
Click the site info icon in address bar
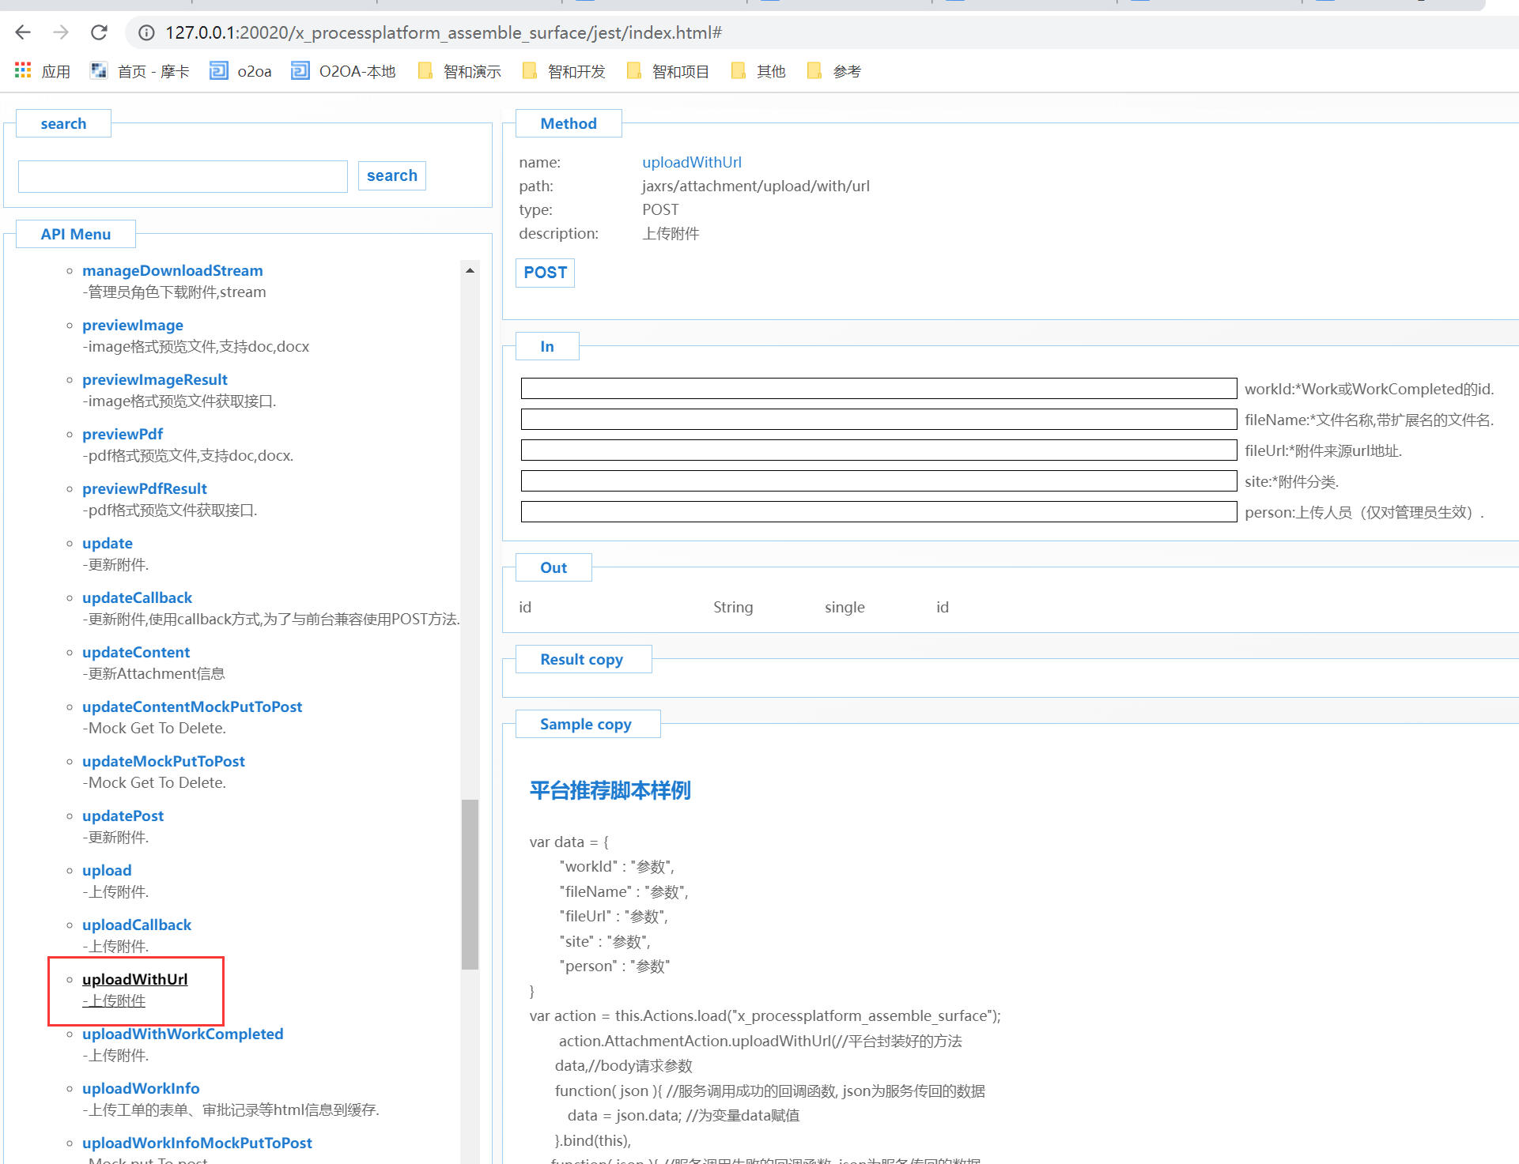tap(146, 32)
